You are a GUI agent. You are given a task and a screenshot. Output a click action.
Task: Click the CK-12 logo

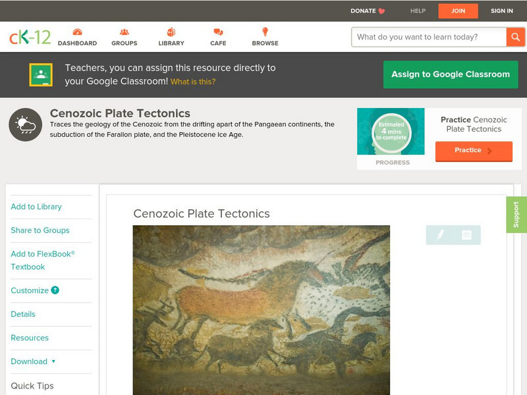coord(30,37)
